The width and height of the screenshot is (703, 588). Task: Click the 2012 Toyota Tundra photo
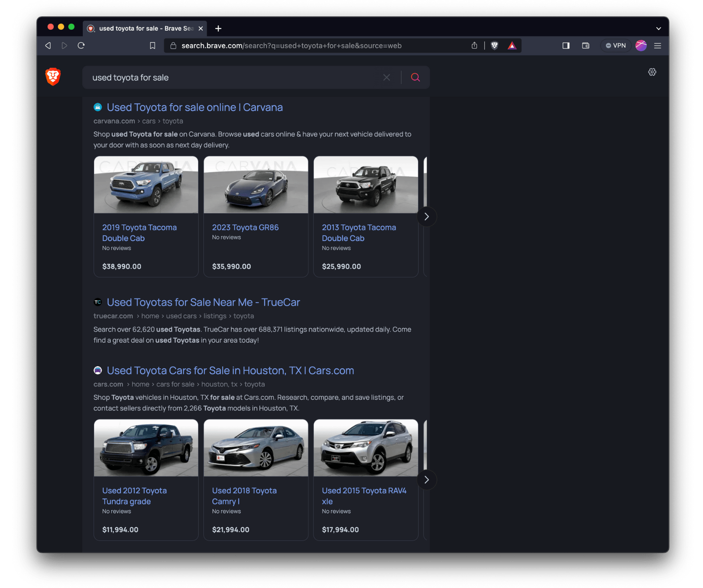pyautogui.click(x=146, y=448)
